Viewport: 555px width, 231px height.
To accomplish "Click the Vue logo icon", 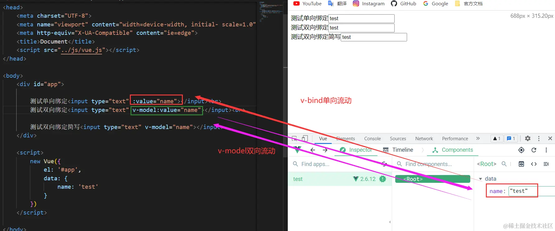I will coord(297,150).
